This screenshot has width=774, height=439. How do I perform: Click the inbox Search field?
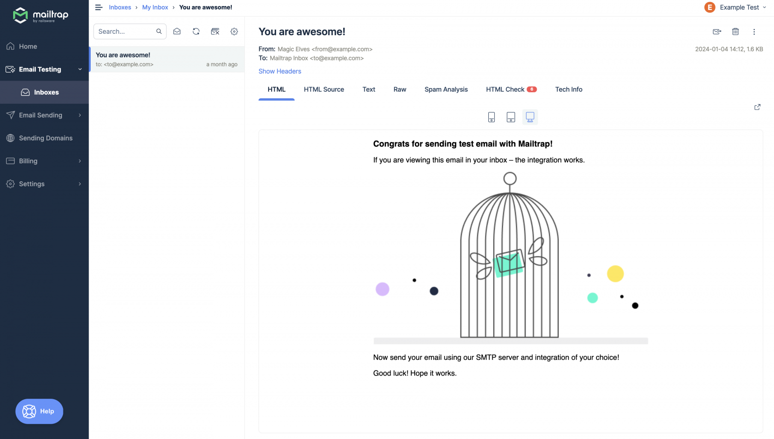125,31
